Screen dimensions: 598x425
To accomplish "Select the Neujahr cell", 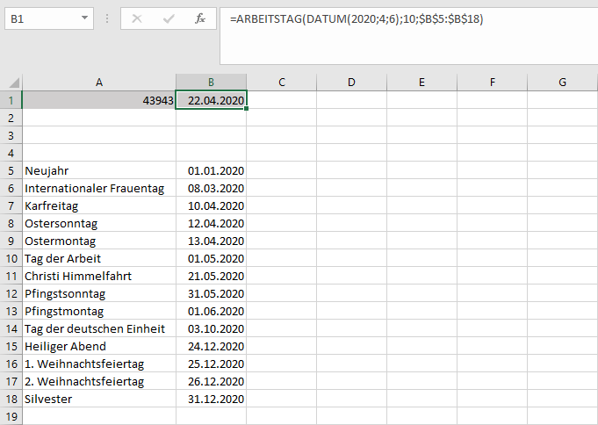I will tap(99, 170).
